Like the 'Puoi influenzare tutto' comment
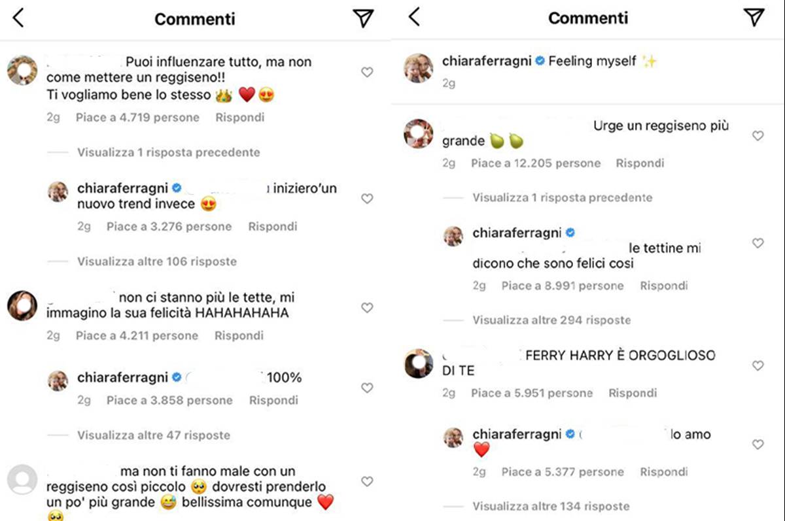This screenshot has width=785, height=521. 367,73
